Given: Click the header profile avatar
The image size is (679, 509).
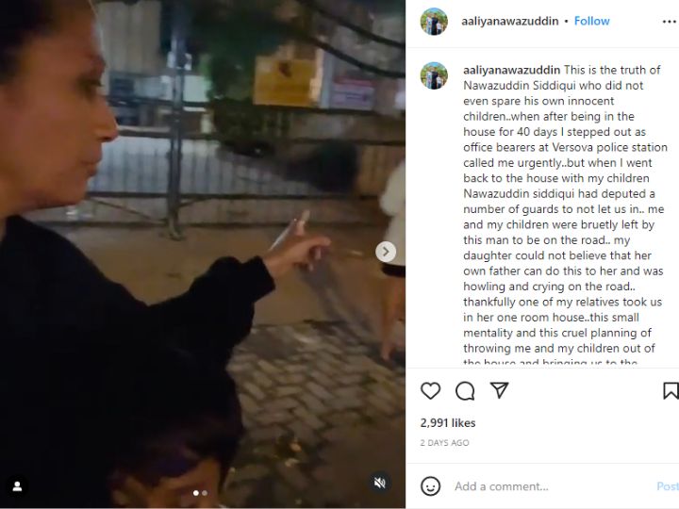Looking at the screenshot, I should pyautogui.click(x=434, y=21).
